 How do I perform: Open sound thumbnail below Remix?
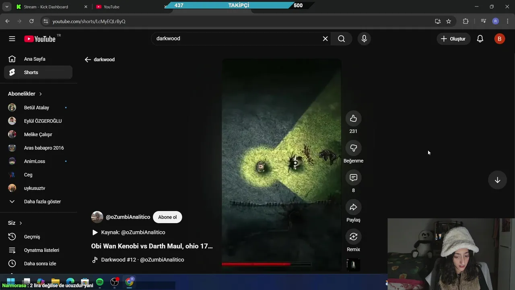pyautogui.click(x=353, y=265)
